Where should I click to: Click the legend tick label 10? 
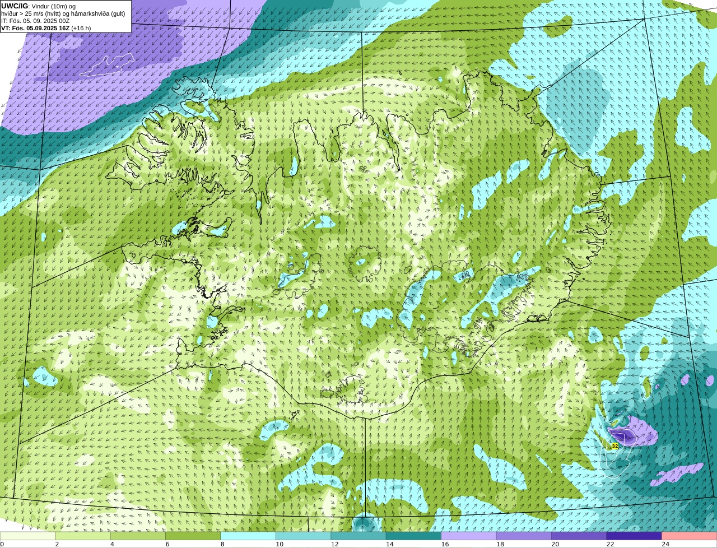coord(280,544)
